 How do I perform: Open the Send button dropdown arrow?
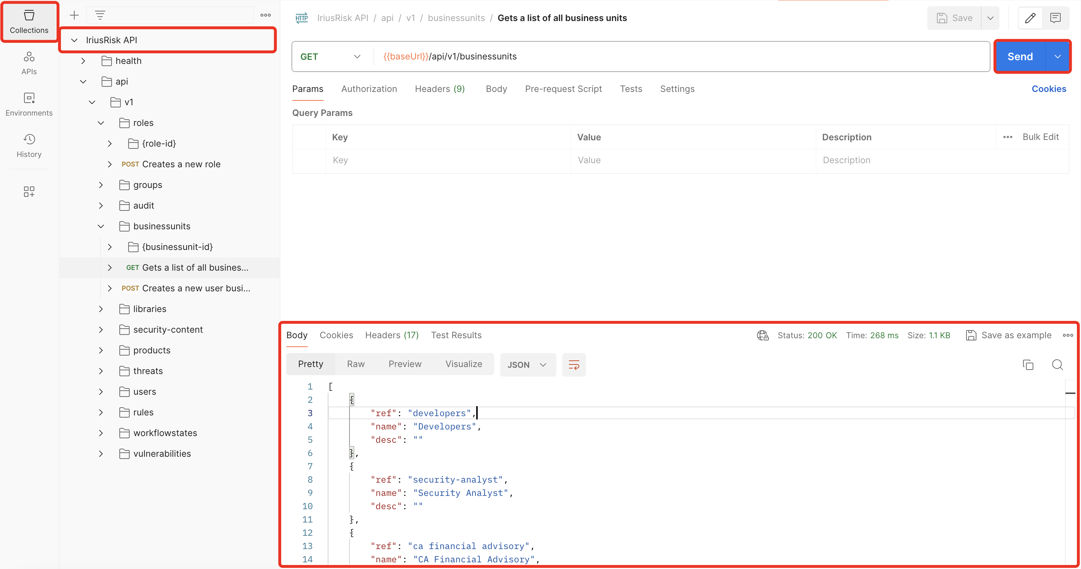[x=1057, y=56]
